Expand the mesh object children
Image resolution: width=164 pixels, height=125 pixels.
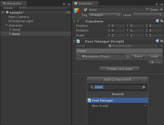point(10,30)
